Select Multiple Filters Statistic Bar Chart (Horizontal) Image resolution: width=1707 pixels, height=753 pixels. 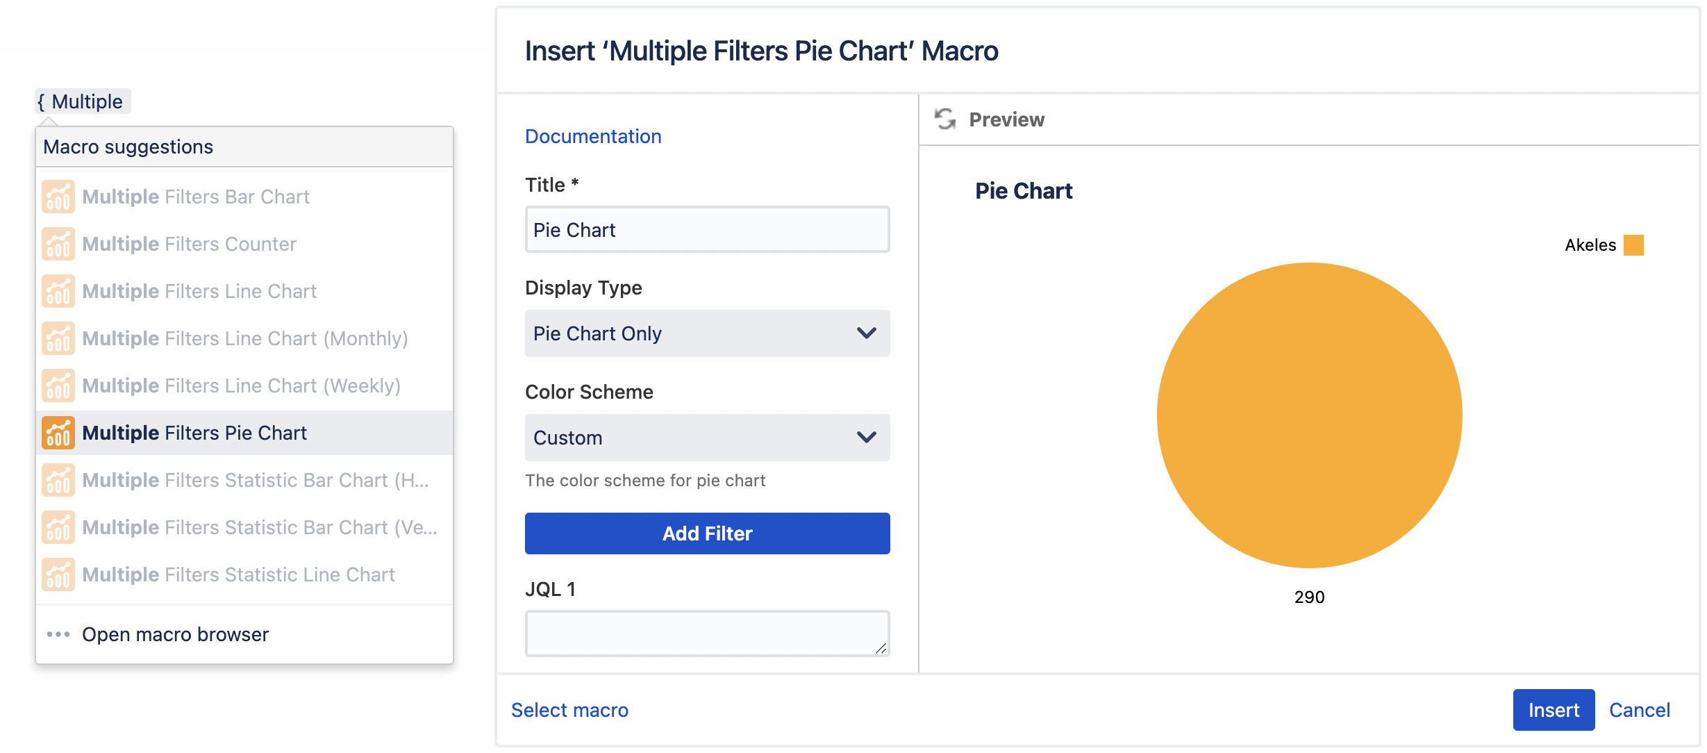point(58,480)
